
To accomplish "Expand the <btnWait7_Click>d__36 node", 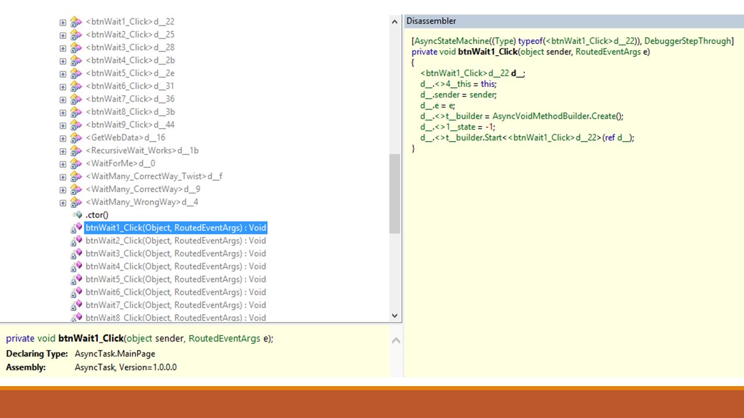I will tap(63, 99).
